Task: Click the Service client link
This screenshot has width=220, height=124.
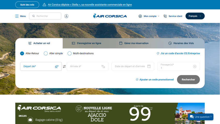Action: point(175,16)
